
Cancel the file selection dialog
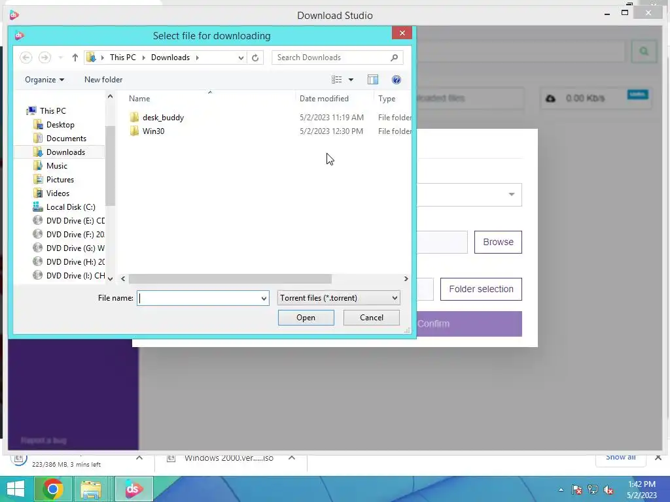[x=372, y=318]
